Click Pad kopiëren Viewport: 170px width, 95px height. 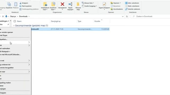coord(25,6)
